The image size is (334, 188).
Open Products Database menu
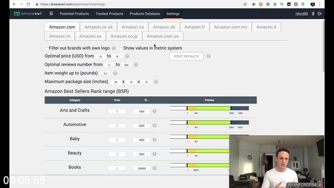point(145,14)
